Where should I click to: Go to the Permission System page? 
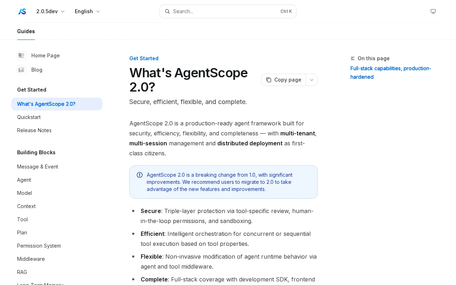pos(57,246)
